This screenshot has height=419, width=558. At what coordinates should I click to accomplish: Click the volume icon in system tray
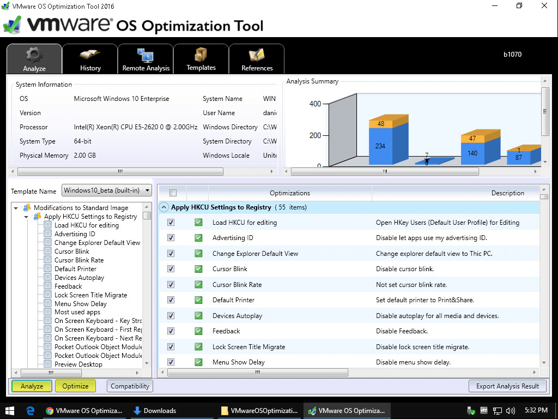click(510, 410)
